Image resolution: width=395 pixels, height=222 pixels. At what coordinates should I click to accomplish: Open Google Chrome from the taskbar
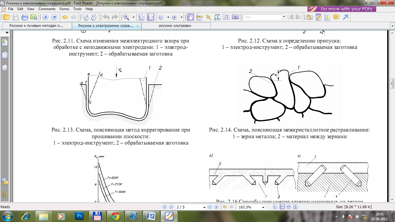pos(115,216)
